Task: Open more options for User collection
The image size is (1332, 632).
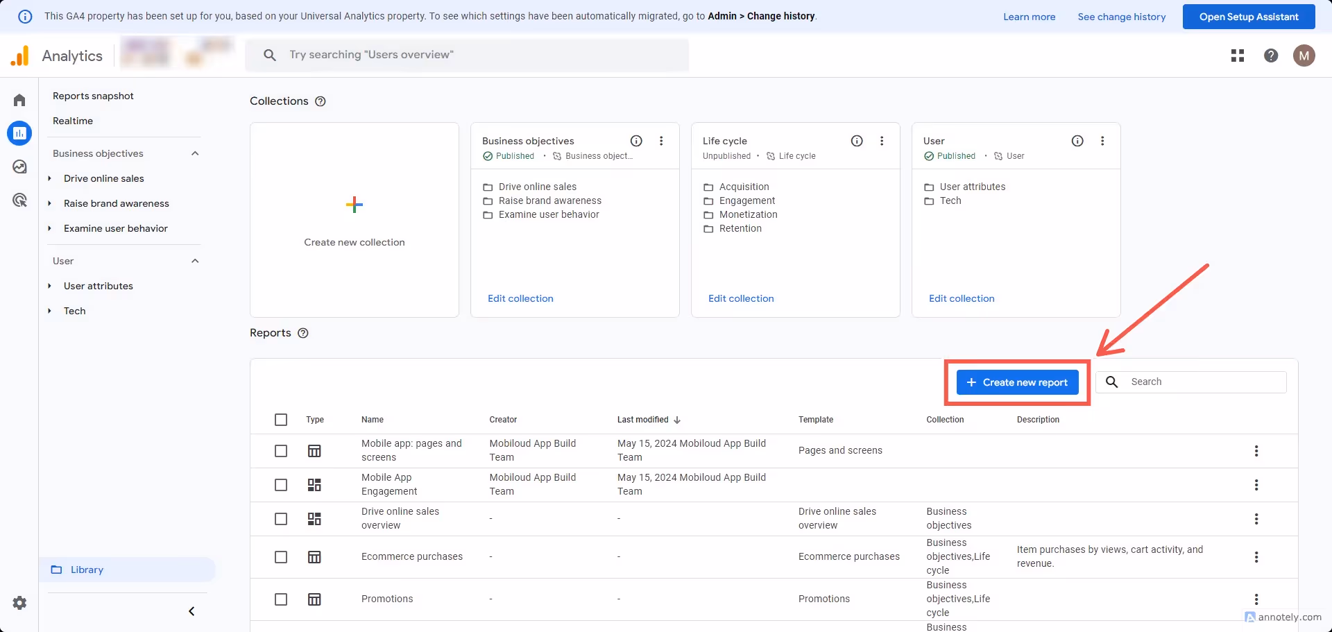Action: point(1102,141)
